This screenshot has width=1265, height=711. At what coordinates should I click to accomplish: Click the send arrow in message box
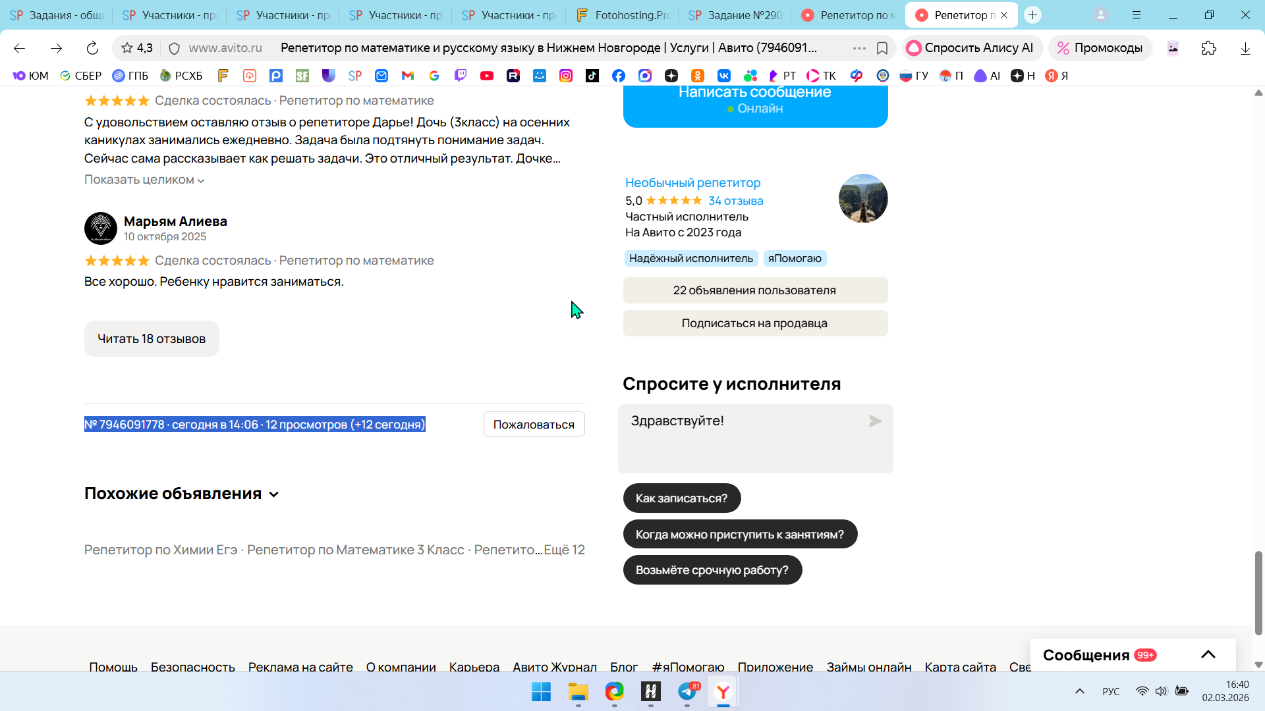[x=875, y=421]
